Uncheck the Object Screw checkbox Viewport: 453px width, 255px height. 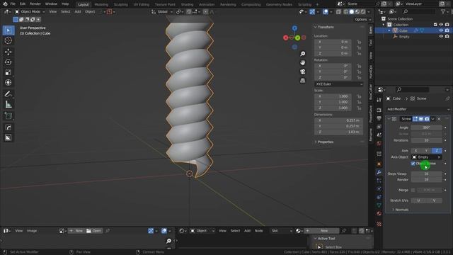pyautogui.click(x=413, y=164)
